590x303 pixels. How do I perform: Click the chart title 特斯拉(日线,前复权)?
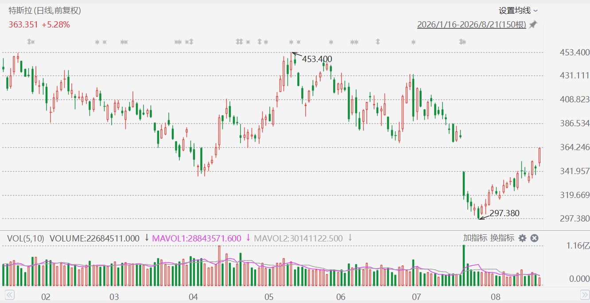click(x=45, y=10)
